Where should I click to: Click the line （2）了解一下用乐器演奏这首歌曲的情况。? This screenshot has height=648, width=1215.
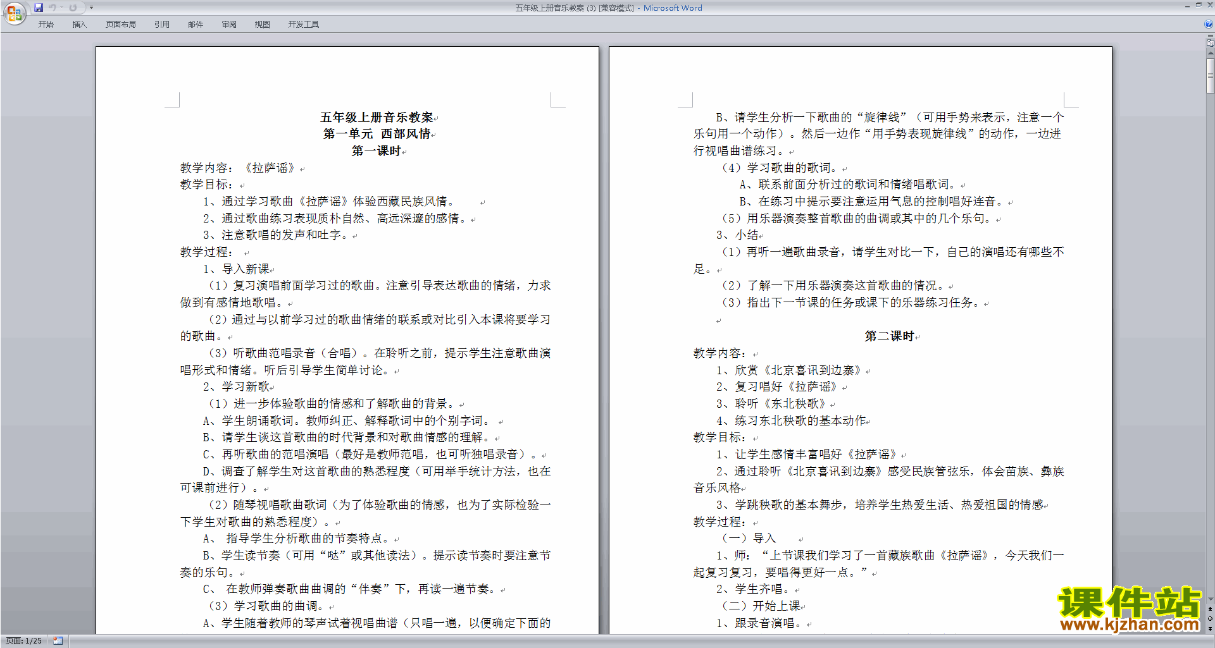(x=833, y=286)
